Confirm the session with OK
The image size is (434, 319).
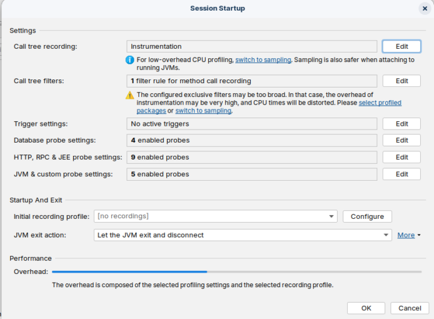pyautogui.click(x=366, y=308)
